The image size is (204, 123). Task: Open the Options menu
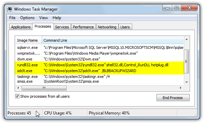[x=27, y=18]
